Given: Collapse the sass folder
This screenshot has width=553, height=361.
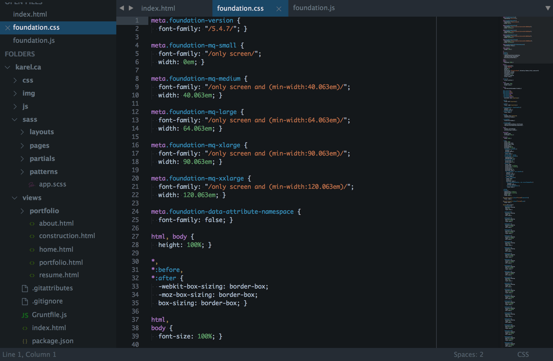Looking at the screenshot, I should [15, 120].
